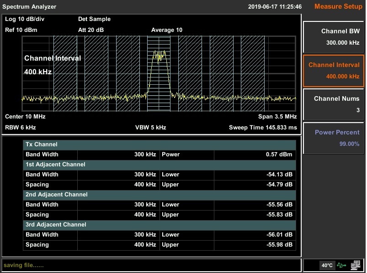Select the Power Percent 99.00% softkey
Screen dimensions: 367x273
(x=334, y=138)
